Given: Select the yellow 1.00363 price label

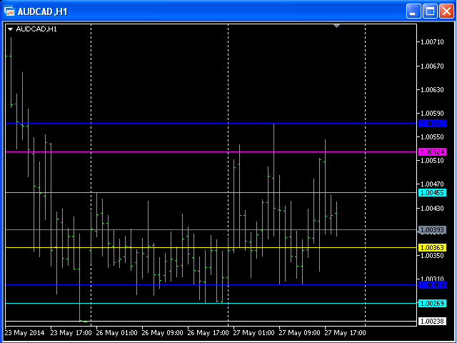Looking at the screenshot, I should click(432, 248).
